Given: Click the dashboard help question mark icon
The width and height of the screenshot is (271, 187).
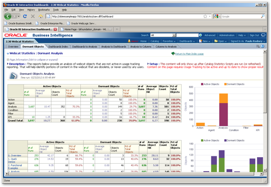Looking at the screenshot, I should 262,46.
